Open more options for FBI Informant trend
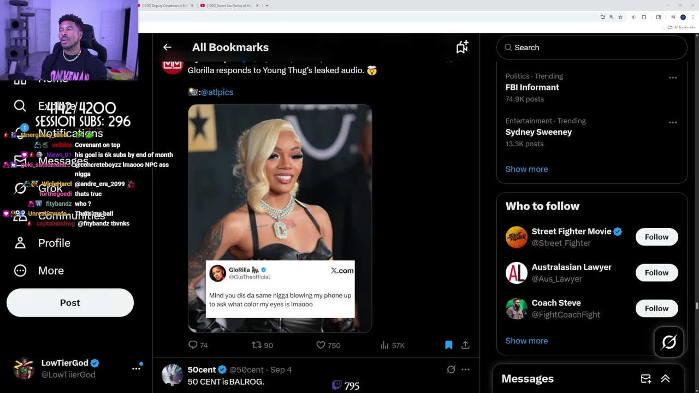Screen dimensions: 699x393 point(673,78)
